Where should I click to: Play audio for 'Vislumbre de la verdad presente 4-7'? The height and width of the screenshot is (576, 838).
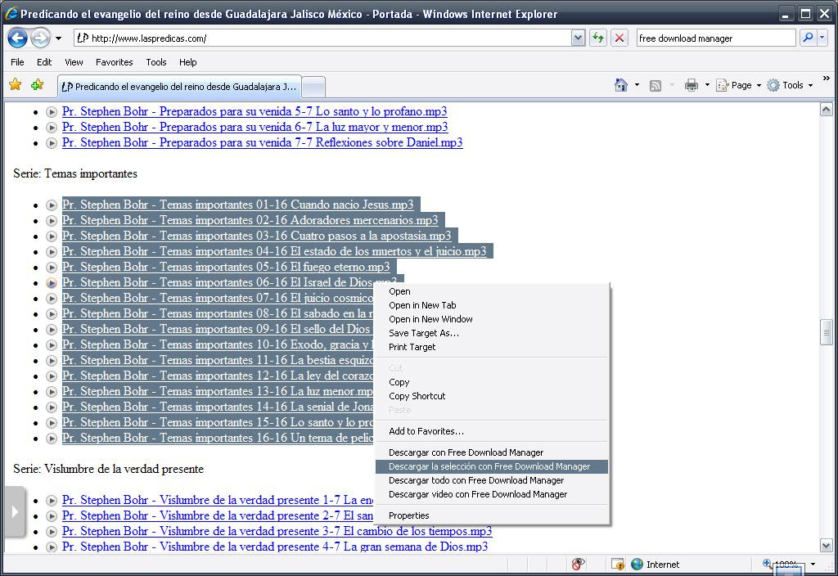tap(52, 547)
